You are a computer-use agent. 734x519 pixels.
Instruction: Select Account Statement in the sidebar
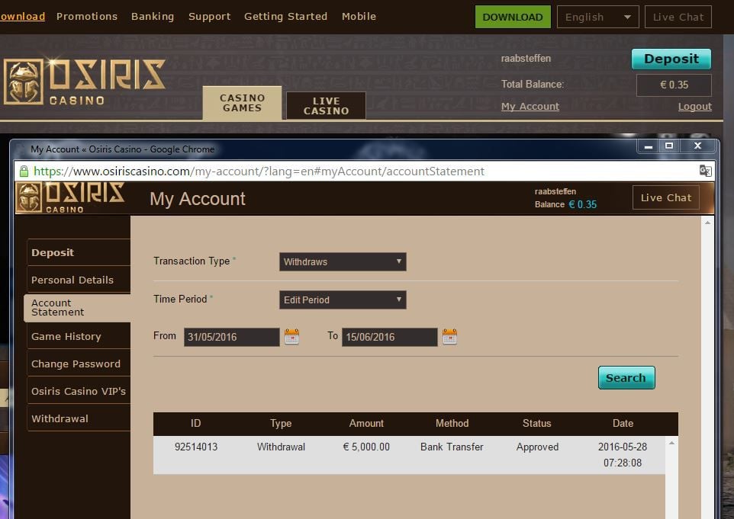pos(77,308)
